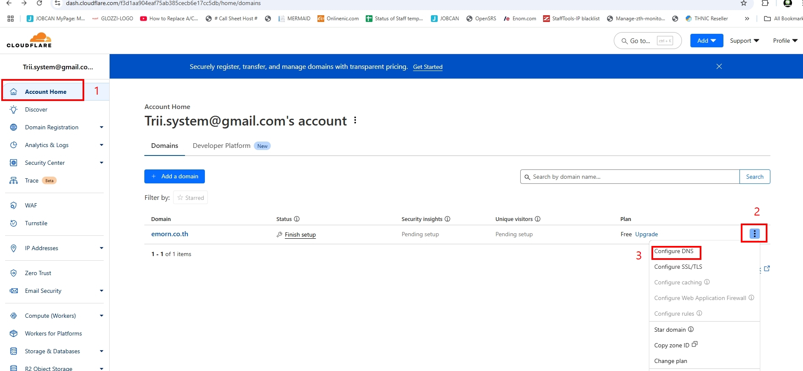Open the Discover sidebar item
This screenshot has height=371, width=803.
pyautogui.click(x=36, y=109)
